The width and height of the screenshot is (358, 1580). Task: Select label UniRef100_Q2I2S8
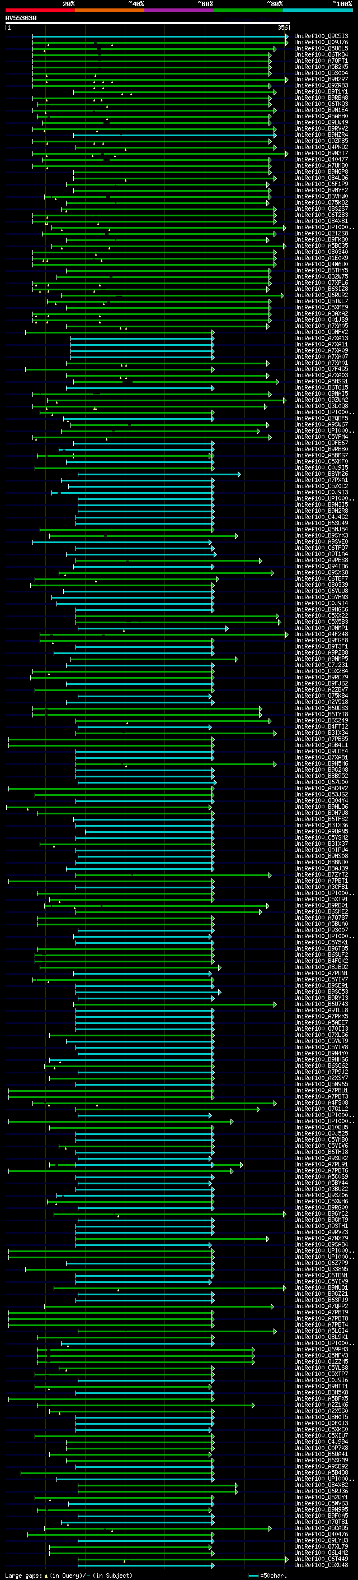click(x=321, y=233)
